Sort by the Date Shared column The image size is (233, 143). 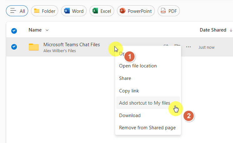point(216,30)
